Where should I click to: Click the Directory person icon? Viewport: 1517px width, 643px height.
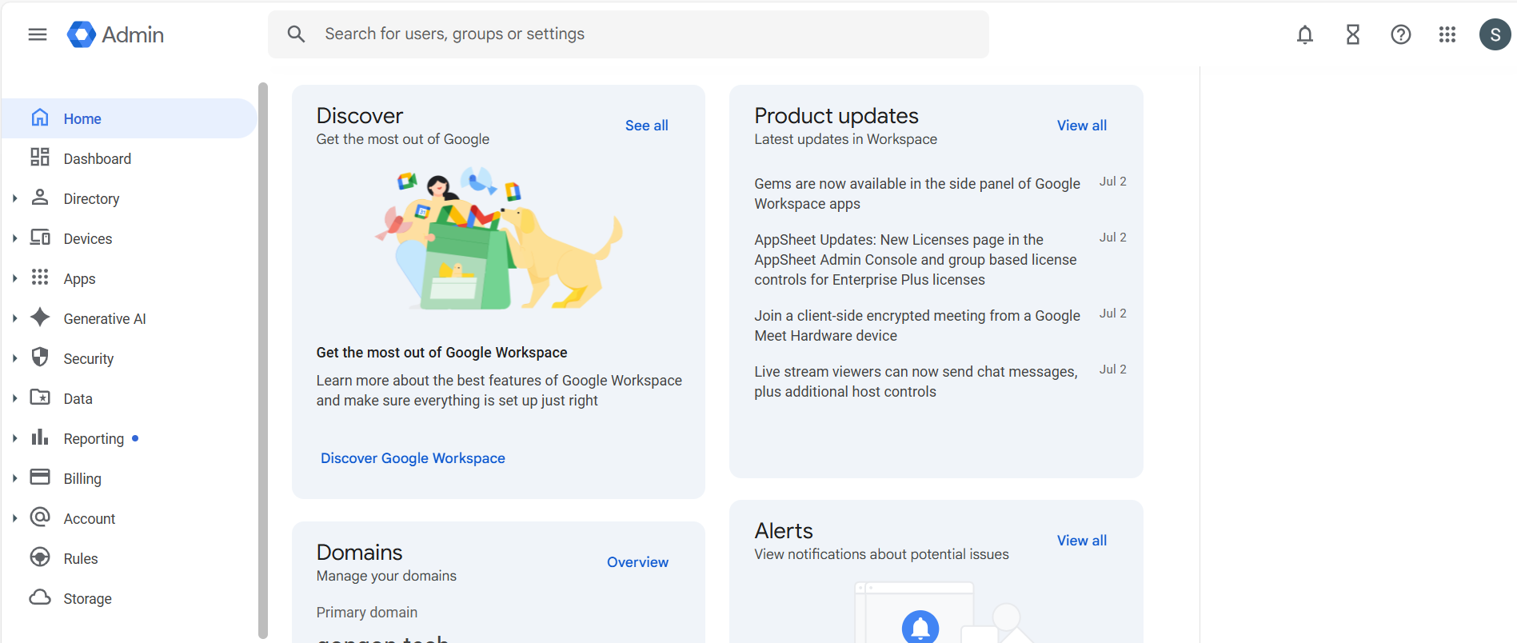40,197
